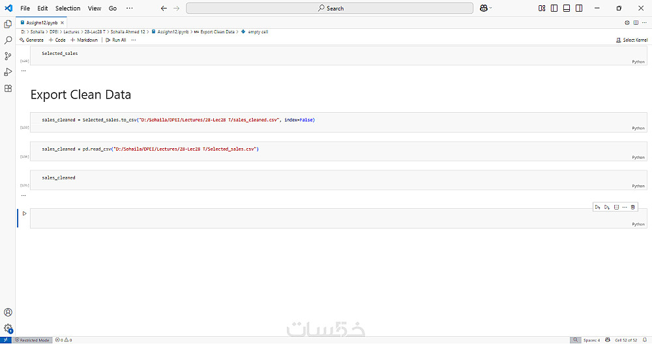Go forward with the right arrow
The height and width of the screenshot is (344, 652).
[176, 8]
